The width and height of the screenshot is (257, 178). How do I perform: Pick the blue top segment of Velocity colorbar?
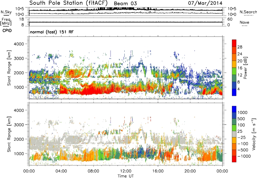click(234, 109)
